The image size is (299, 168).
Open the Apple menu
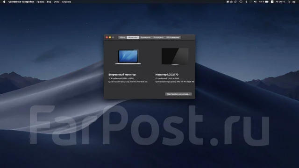pyautogui.click(x=4, y=2)
